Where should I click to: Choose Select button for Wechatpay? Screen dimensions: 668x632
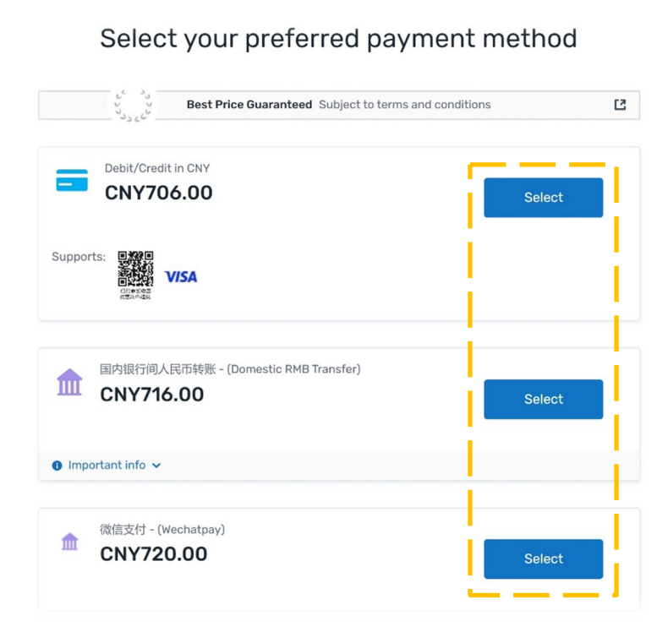pyautogui.click(x=543, y=558)
